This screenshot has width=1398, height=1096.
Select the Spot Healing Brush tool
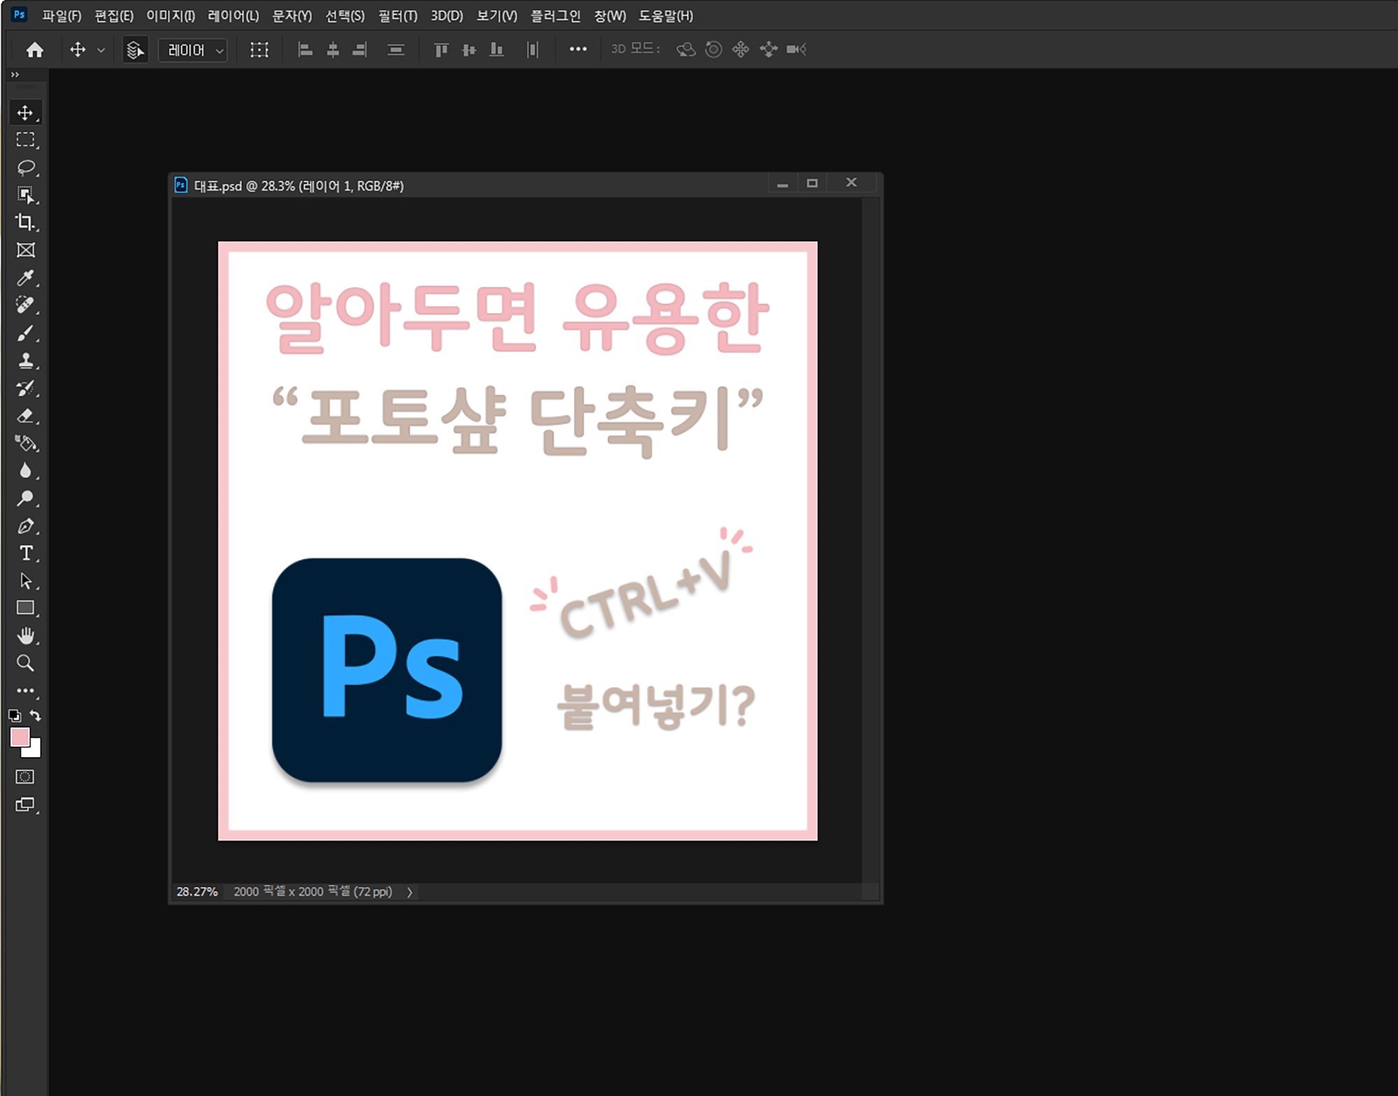point(25,305)
